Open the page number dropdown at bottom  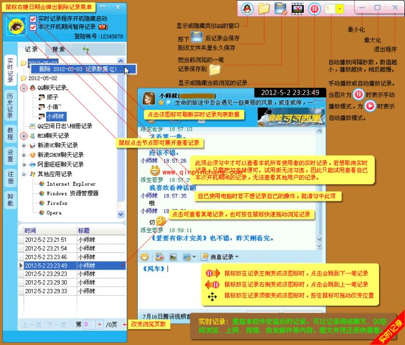[x=99, y=325]
